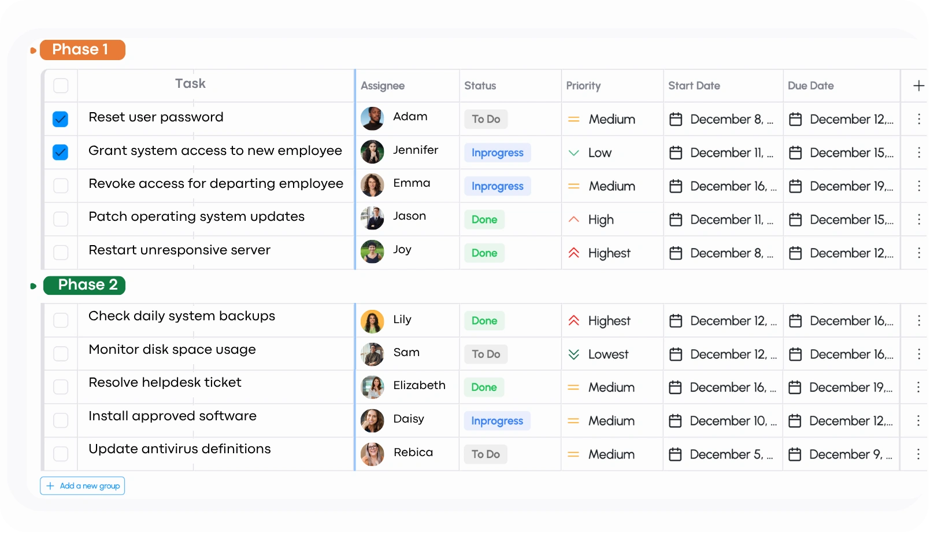Click the Assignee column header
Screen dimensions: 930x533
click(383, 86)
